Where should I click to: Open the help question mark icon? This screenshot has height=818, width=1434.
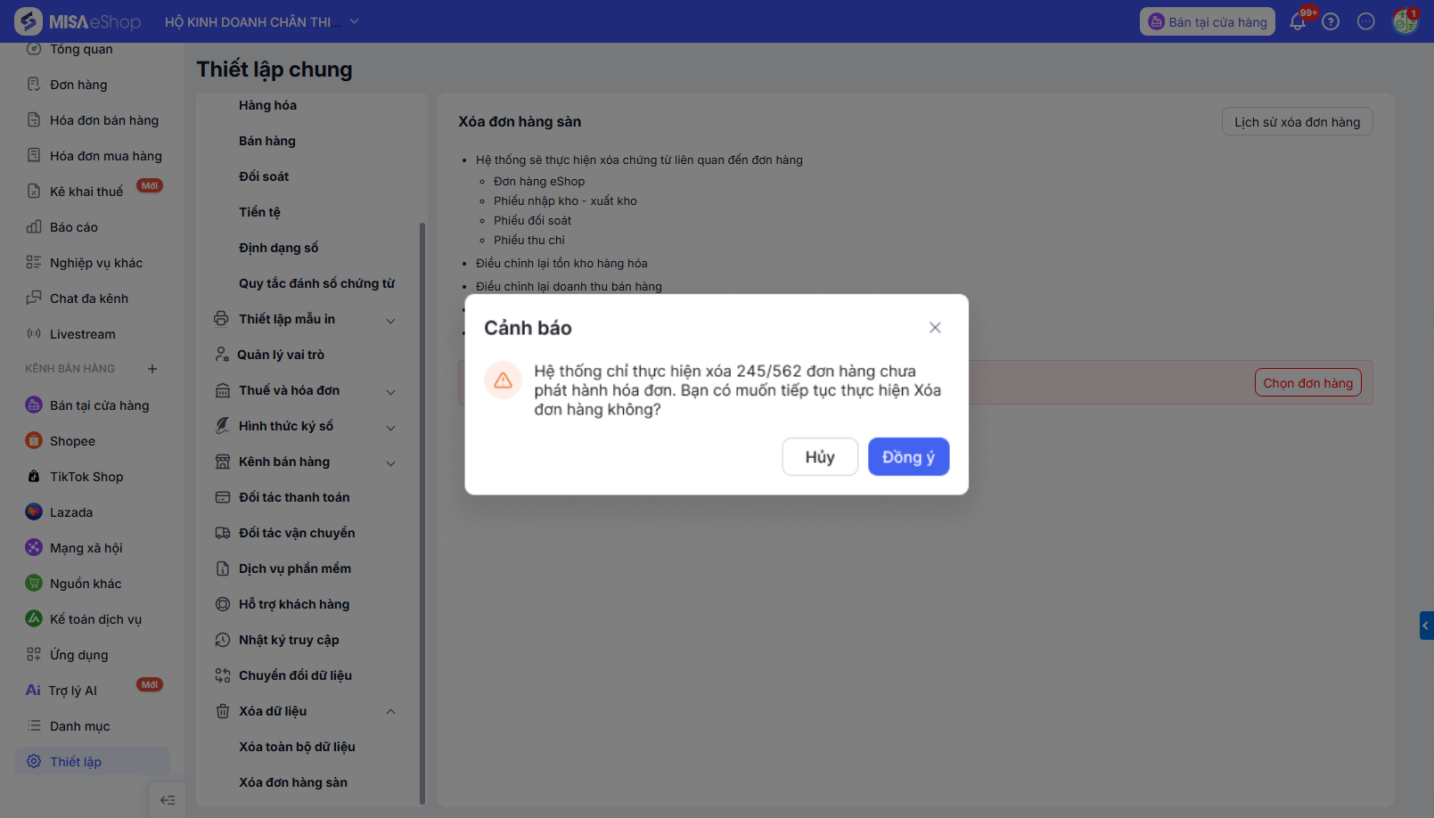click(1331, 21)
